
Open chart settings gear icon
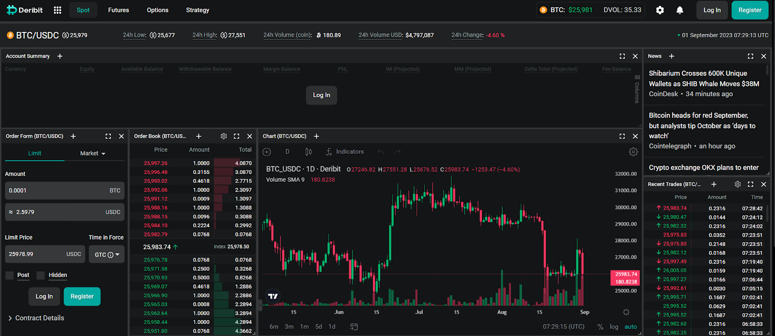[x=633, y=152]
